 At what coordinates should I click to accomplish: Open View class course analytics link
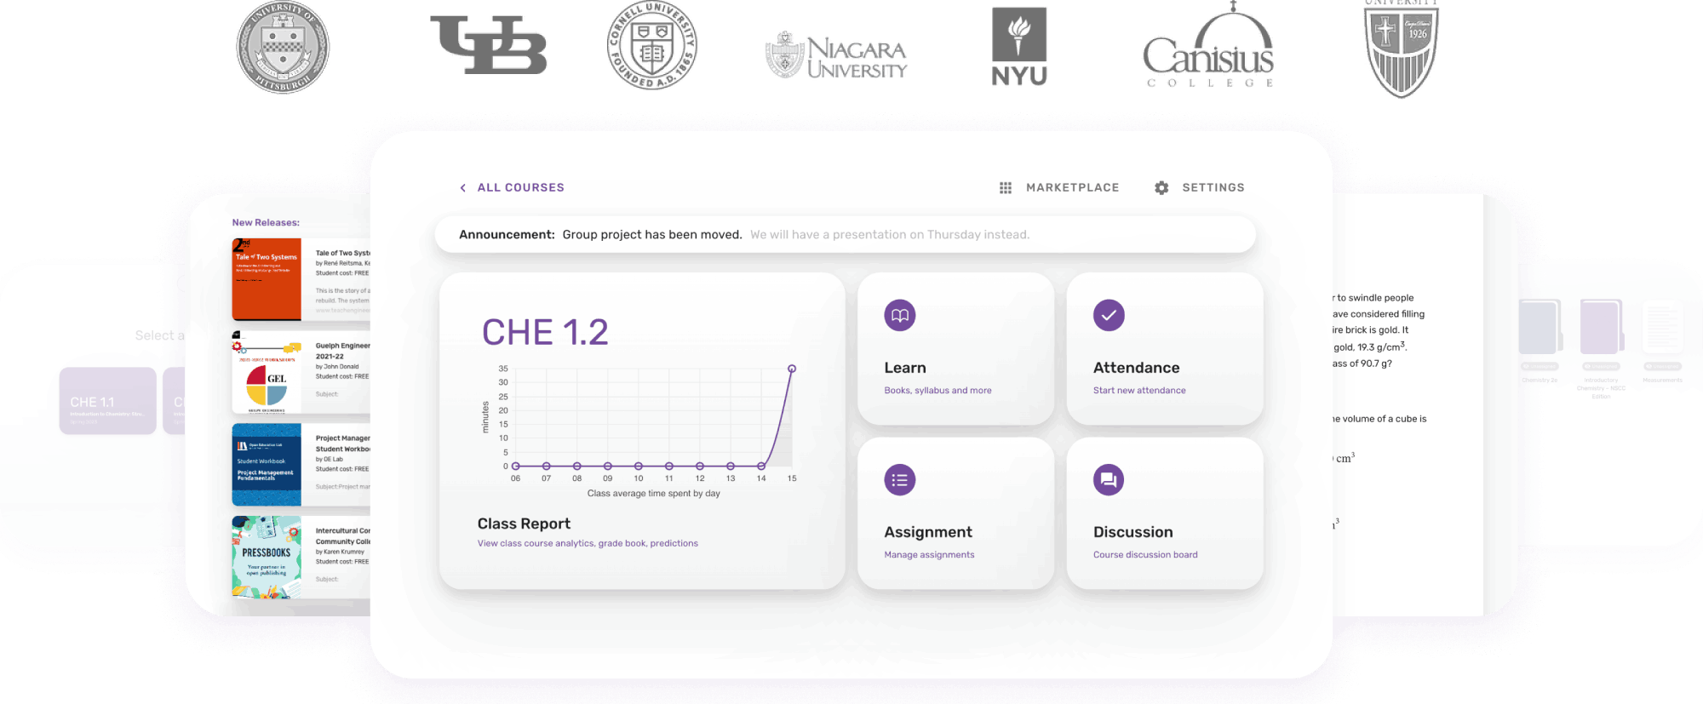pos(588,544)
